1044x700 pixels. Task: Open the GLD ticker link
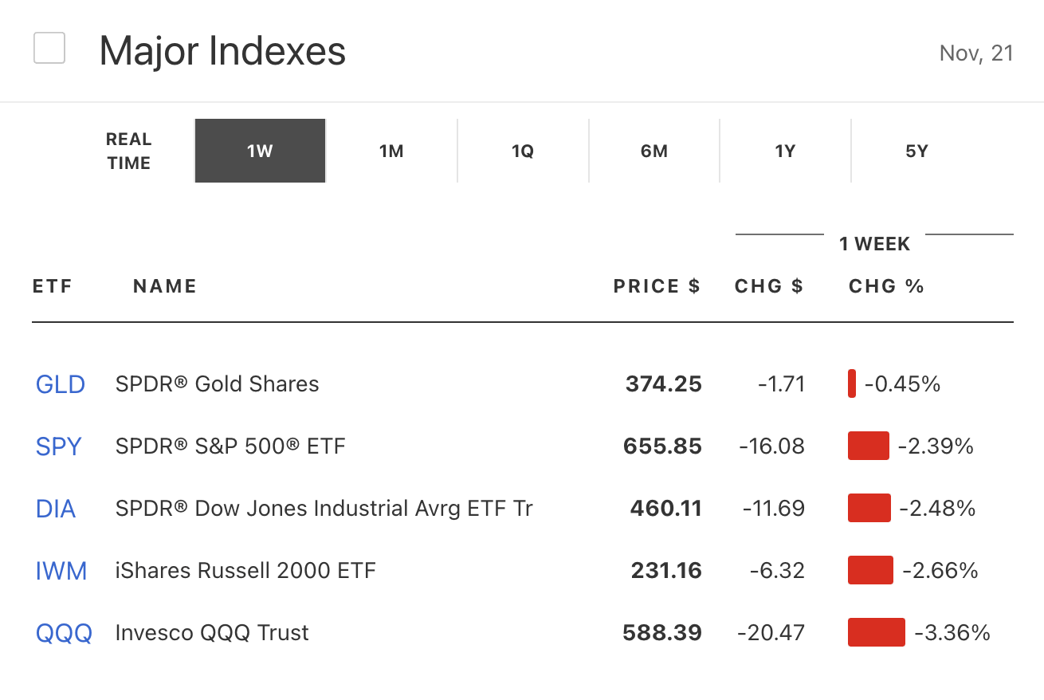pos(61,384)
